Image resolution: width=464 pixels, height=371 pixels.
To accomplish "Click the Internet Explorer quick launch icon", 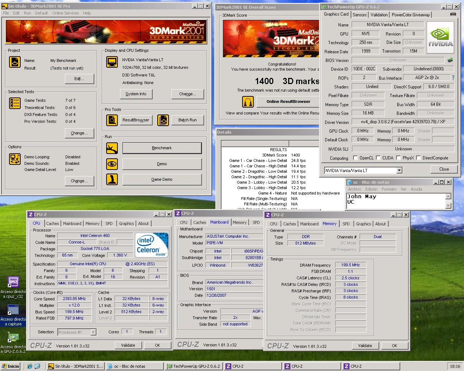I will [30, 366].
